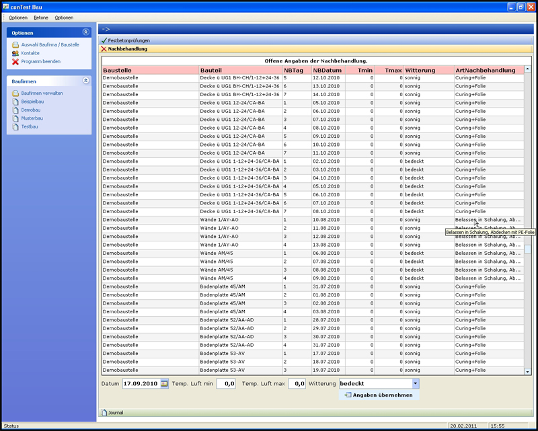The height and width of the screenshot is (431, 538).
Task: Select Wände AM/45 row dated 06.08.2010
Action: tap(313, 253)
